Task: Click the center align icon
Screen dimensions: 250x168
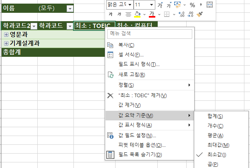Action: (128, 14)
